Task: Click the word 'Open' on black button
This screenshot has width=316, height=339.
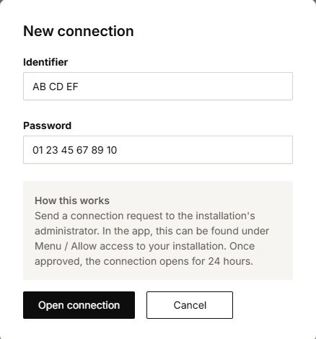Action: click(51, 306)
